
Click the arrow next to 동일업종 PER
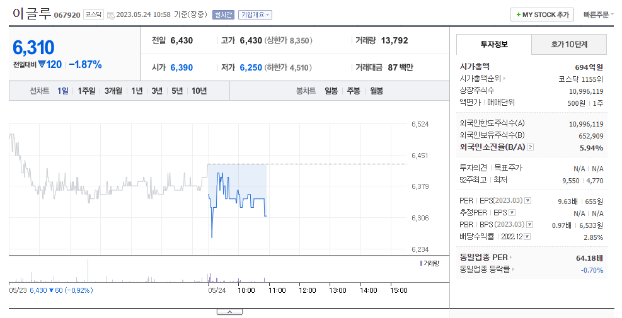tap(510, 258)
